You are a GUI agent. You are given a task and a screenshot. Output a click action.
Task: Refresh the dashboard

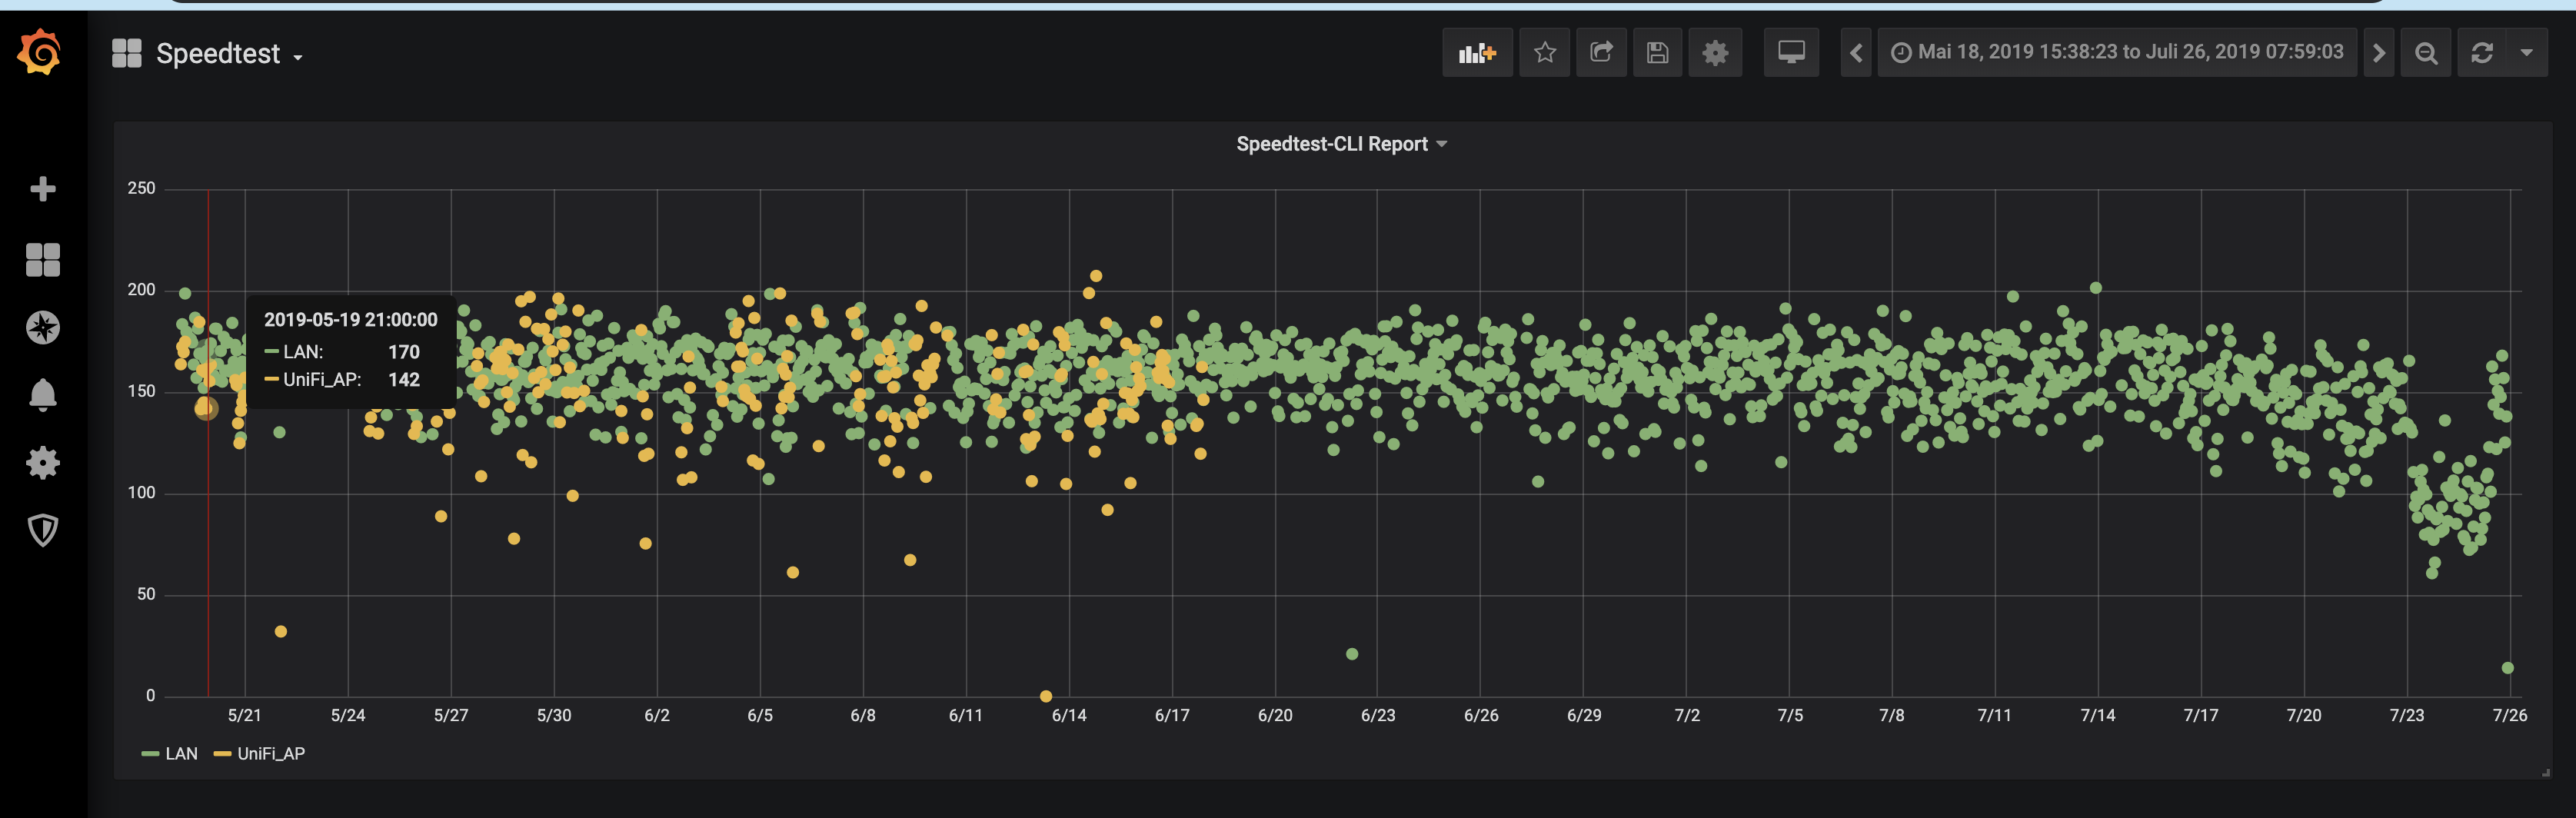click(x=2482, y=53)
